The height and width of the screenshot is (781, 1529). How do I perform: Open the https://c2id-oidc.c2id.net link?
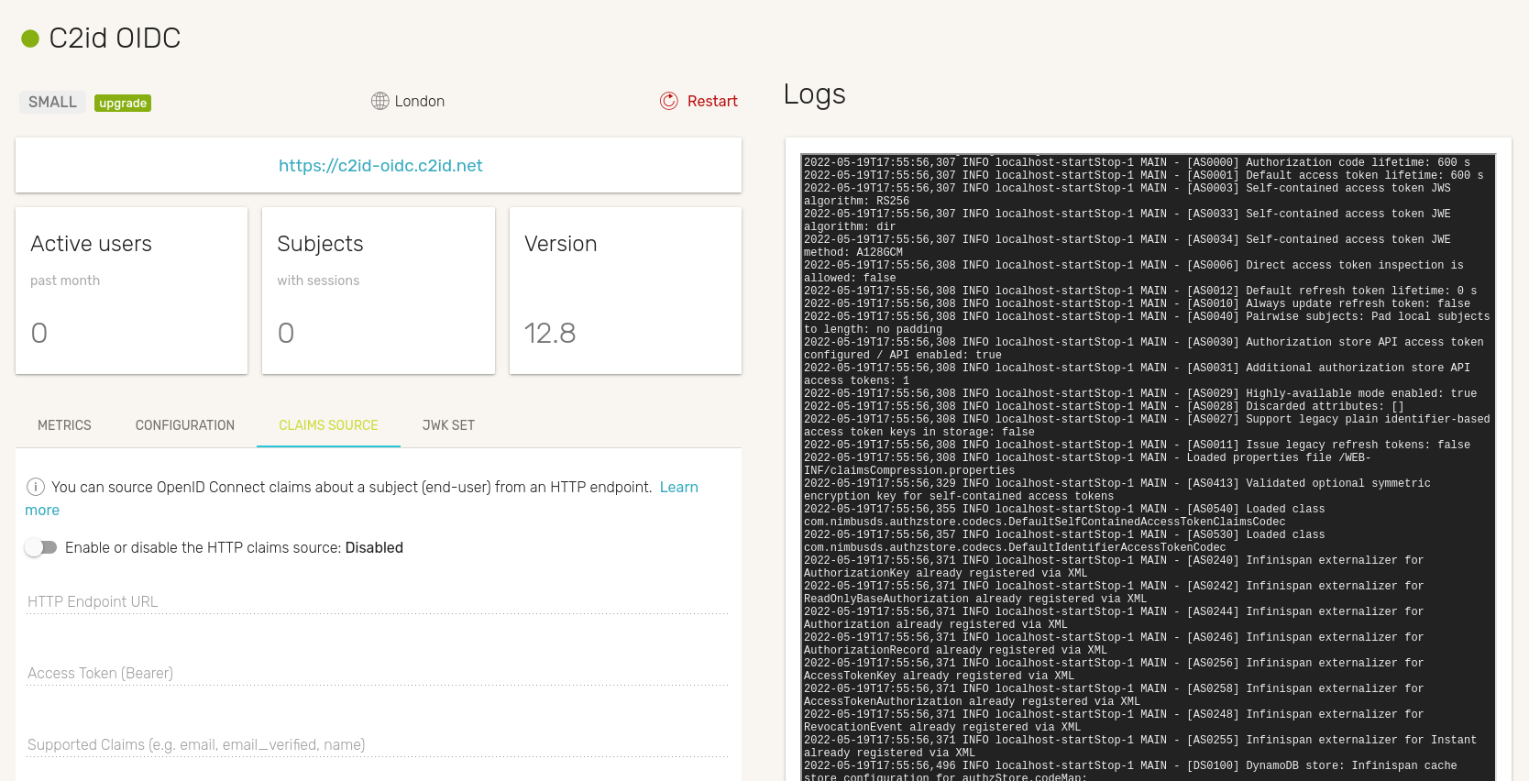click(380, 166)
